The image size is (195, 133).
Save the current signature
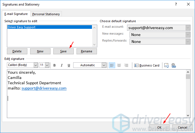(x=64, y=51)
